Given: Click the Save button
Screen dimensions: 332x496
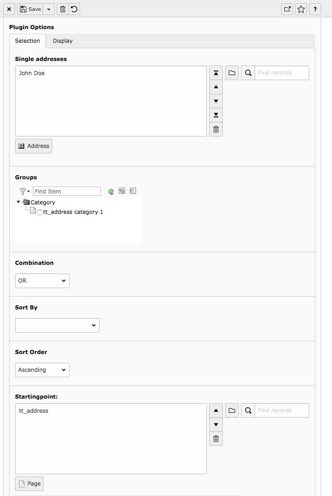Looking at the screenshot, I should point(30,9).
